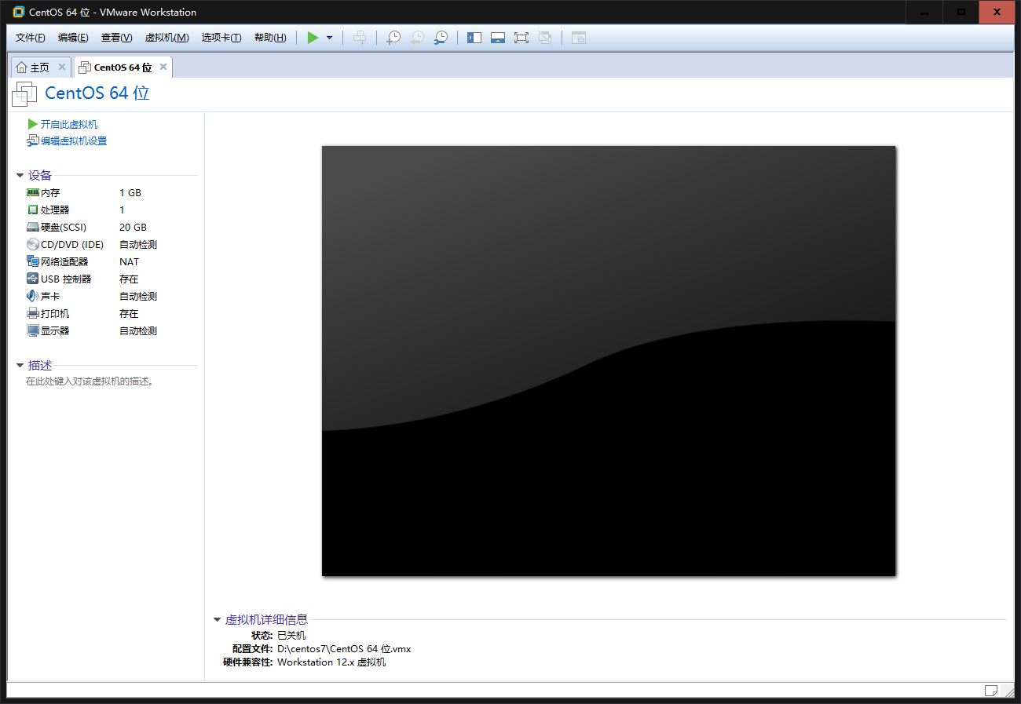This screenshot has width=1021, height=704.
Task: Click the green power-on play button in toolbar
Action: (313, 38)
